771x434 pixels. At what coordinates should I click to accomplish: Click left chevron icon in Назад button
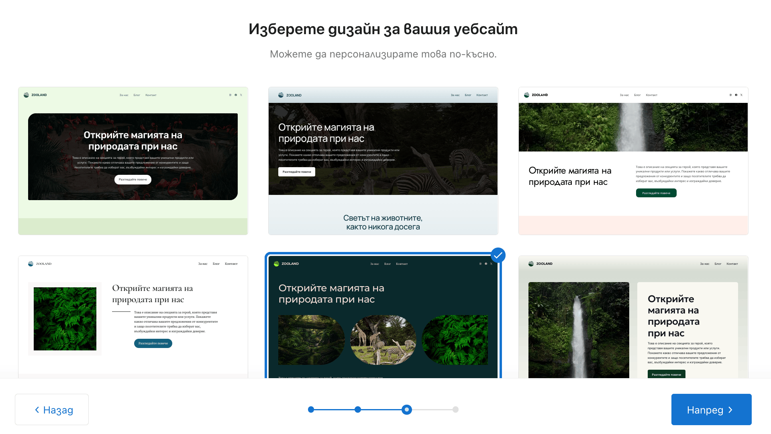[x=37, y=409]
